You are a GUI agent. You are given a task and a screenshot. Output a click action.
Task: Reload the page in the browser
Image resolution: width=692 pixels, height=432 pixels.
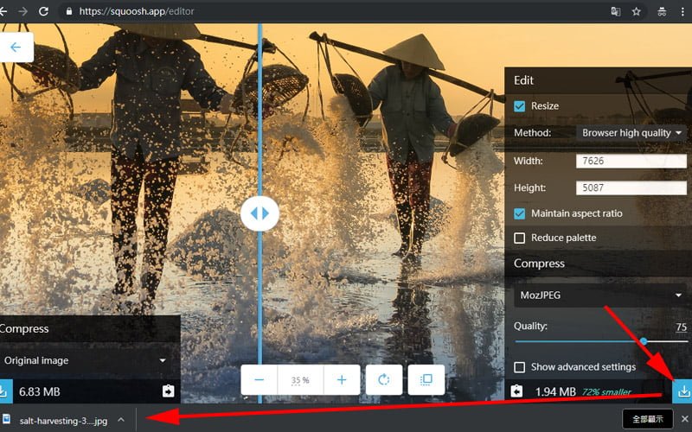[x=43, y=11]
